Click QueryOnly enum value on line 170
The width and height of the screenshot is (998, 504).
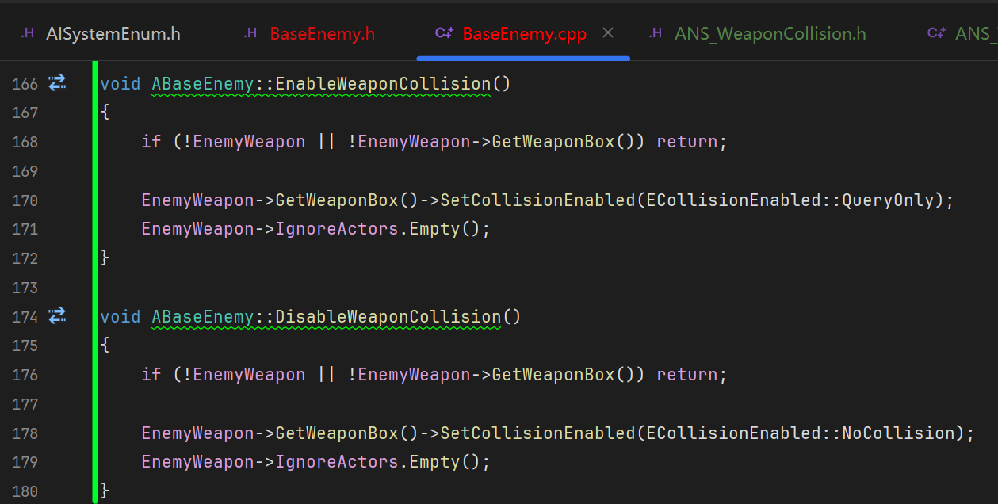tap(888, 200)
